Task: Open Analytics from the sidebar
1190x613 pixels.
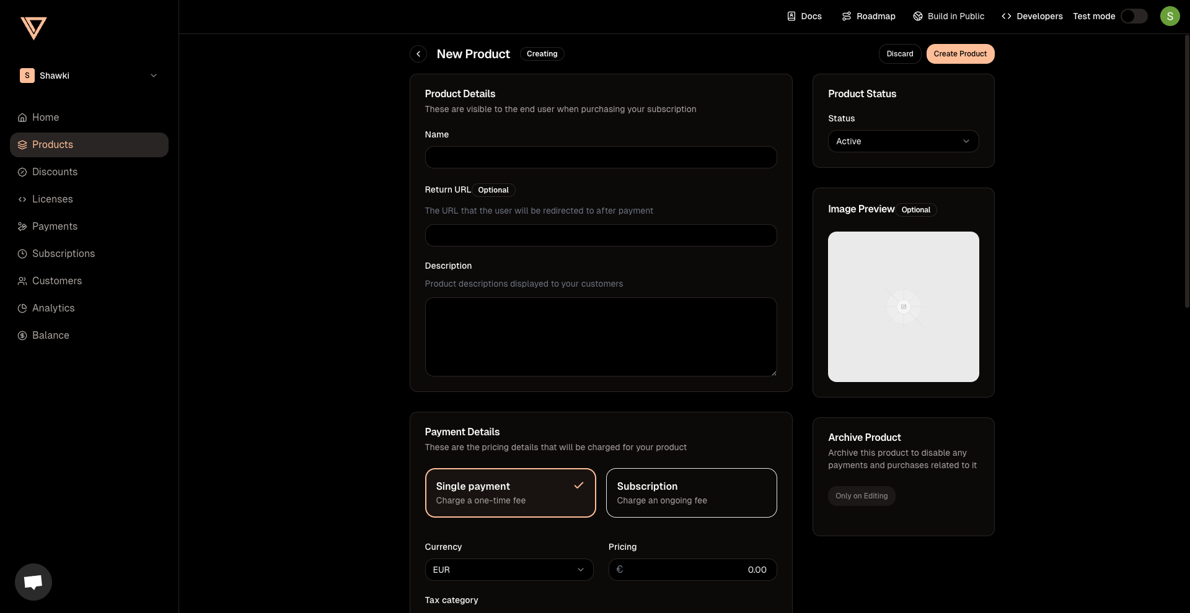Action: pos(53,308)
